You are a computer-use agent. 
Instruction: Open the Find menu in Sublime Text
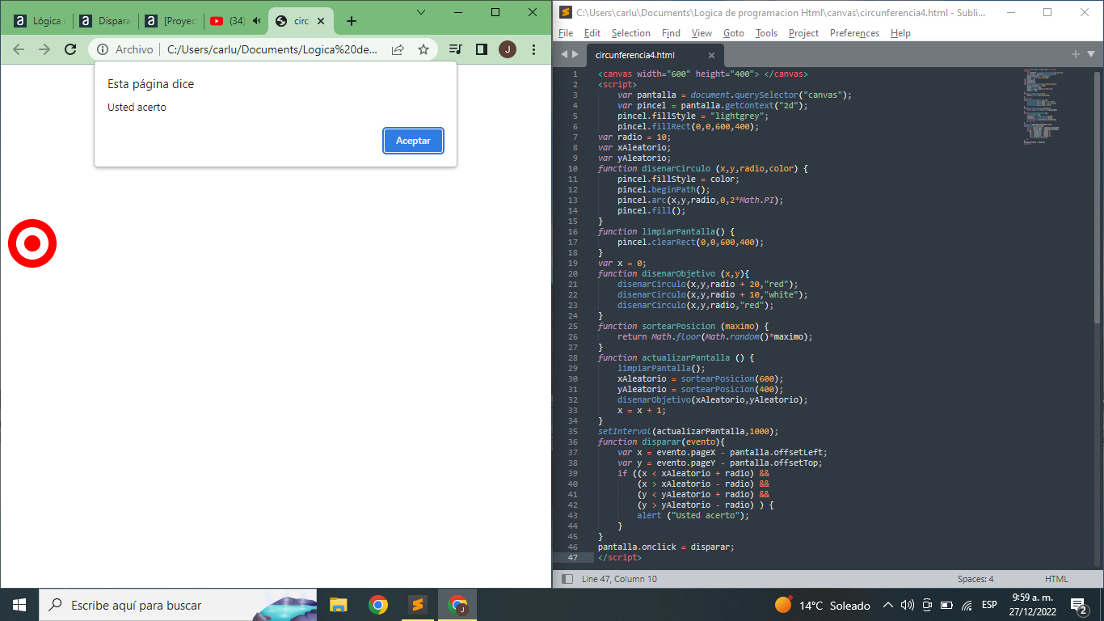coord(671,33)
